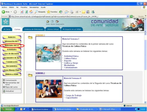The width and height of the screenshot is (147, 112).
Task: Open the SEMANA 1 link
Action: (x=40, y=35)
